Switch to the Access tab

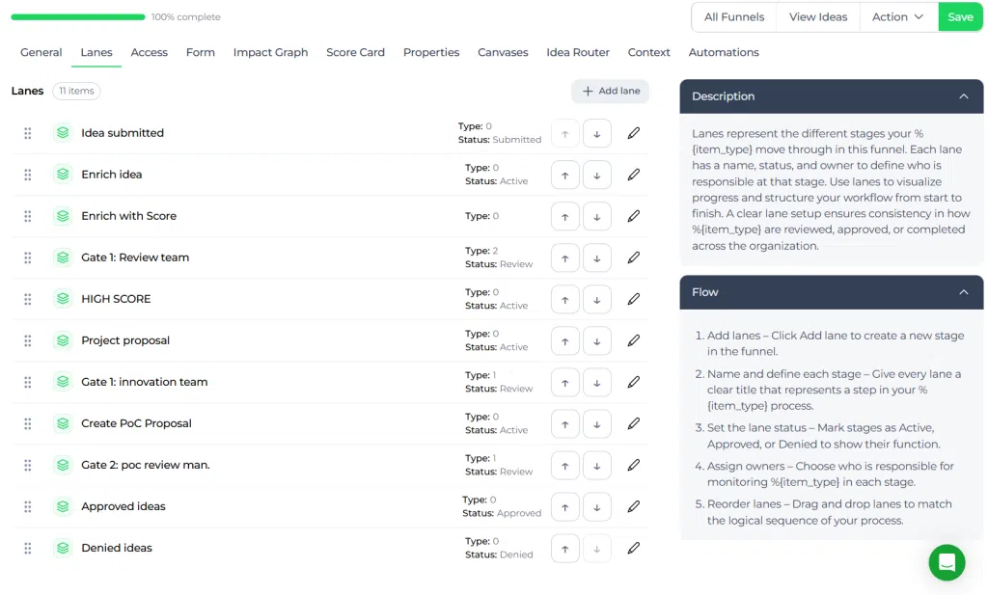[149, 52]
